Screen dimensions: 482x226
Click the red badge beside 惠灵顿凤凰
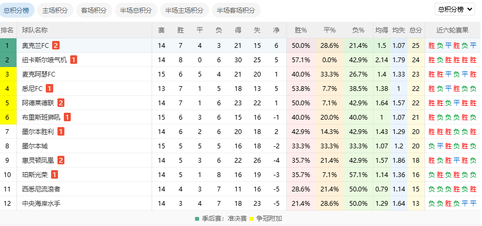click(x=61, y=160)
